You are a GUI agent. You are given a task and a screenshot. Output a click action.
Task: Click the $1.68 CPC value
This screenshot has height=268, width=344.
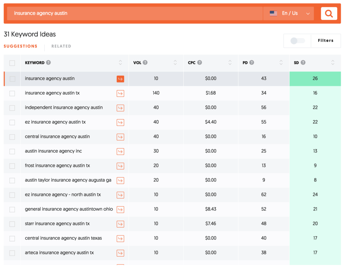[211, 93]
